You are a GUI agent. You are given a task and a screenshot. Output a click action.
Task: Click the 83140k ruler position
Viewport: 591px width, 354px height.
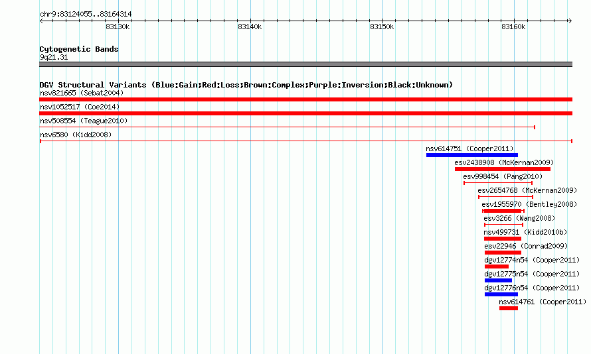coord(250,27)
